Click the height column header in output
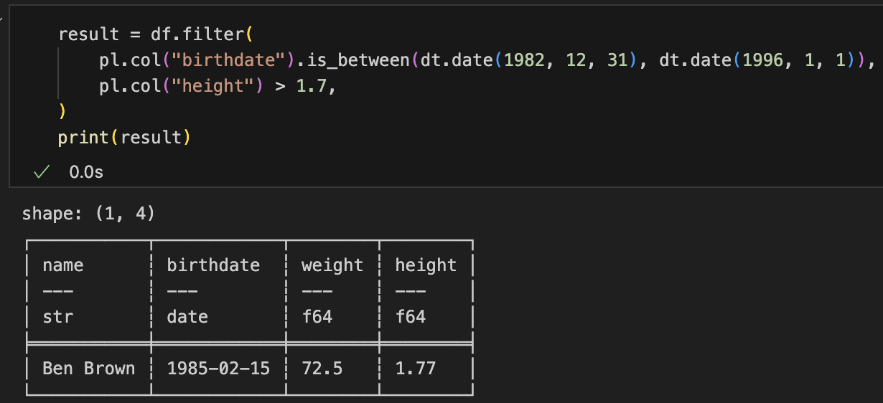This screenshot has width=883, height=403. 426,265
